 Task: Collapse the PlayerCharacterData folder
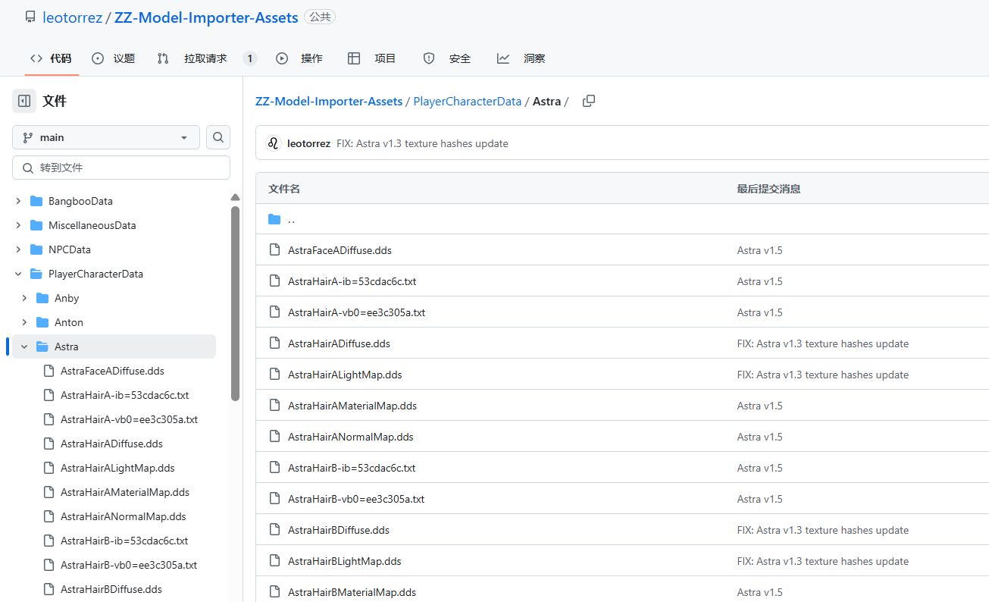point(18,274)
